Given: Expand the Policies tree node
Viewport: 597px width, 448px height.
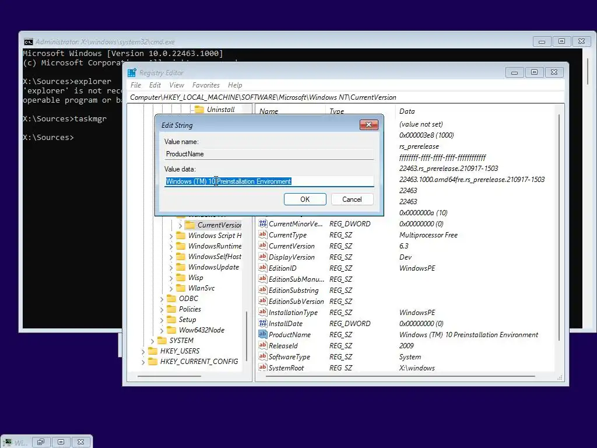Looking at the screenshot, I should click(x=162, y=310).
